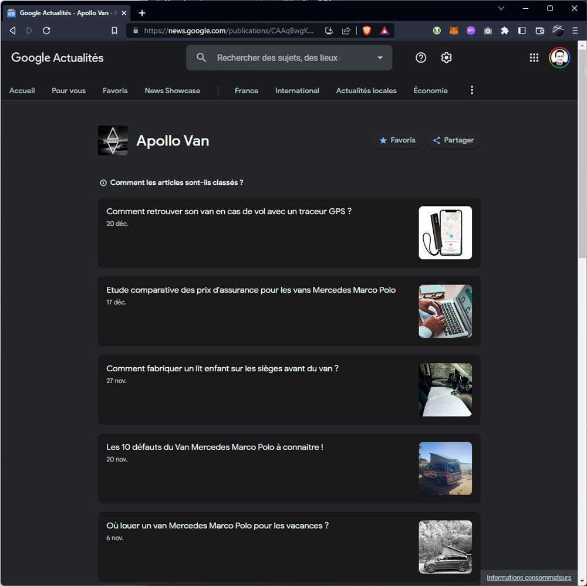Open the extensions puzzle piece menu
Image resolution: width=587 pixels, height=586 pixels.
[x=505, y=31]
